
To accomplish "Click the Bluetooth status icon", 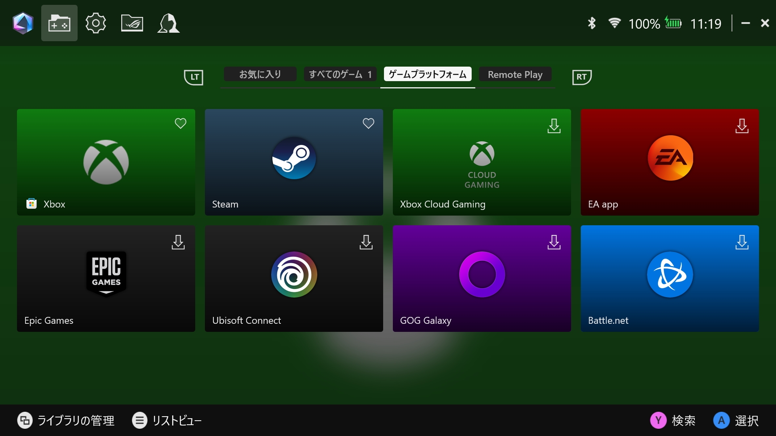I will point(591,23).
